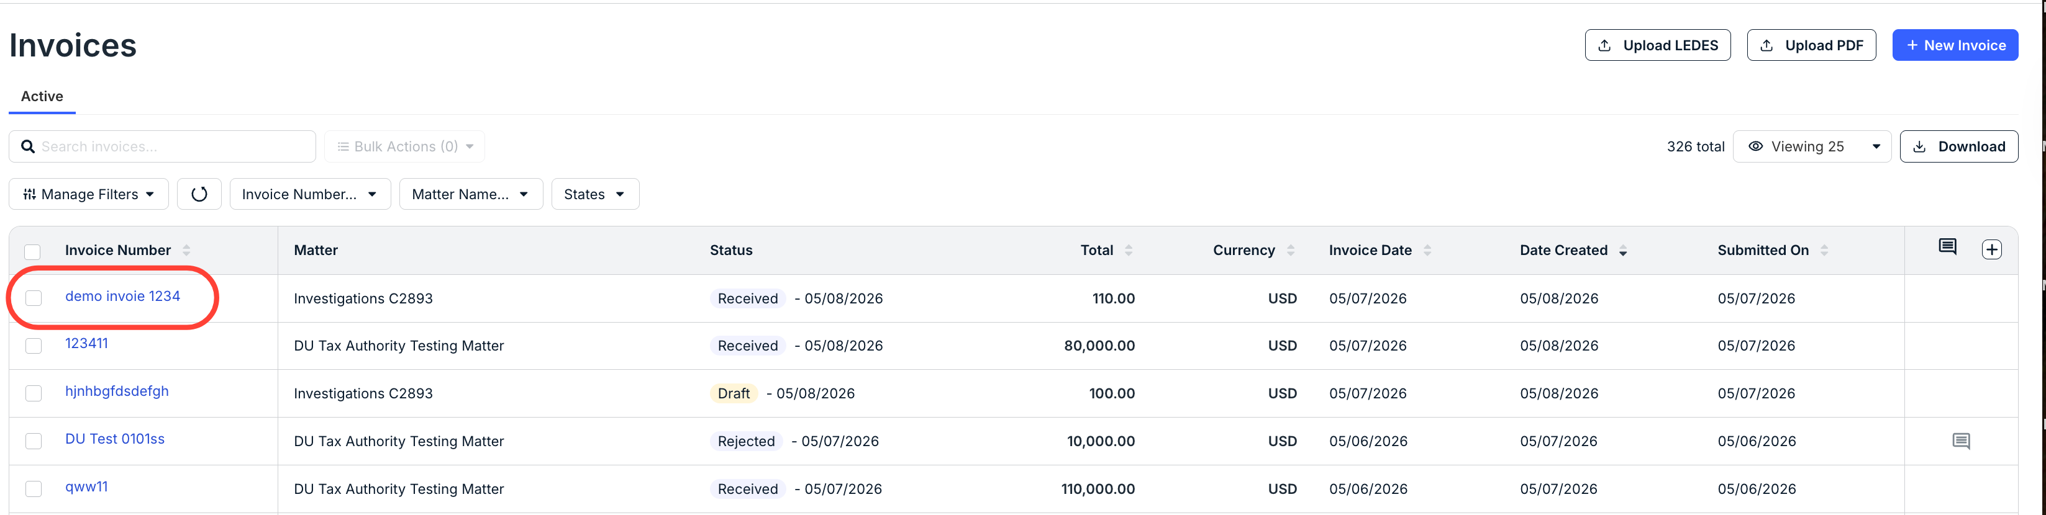Viewport: 2046px width, 515px height.
Task: Expand the Viewing 25 dropdown
Action: 1812,146
